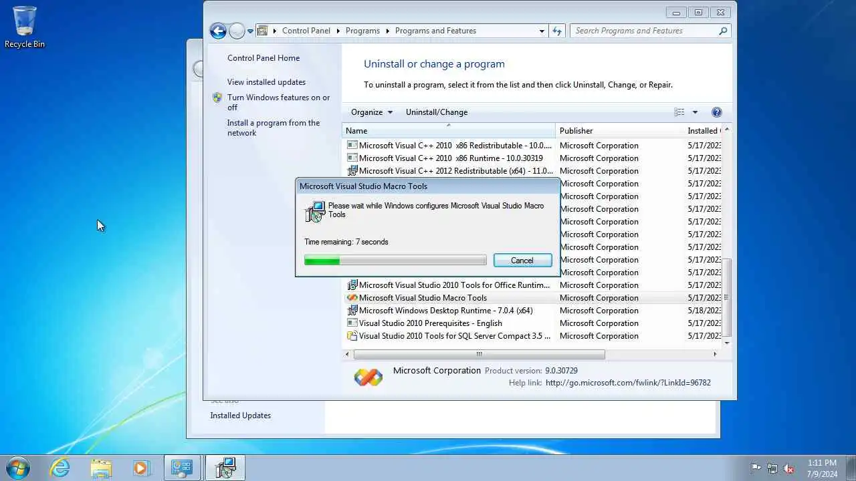
Task: Click the Visual Studio logo in details pane
Action: (368, 377)
